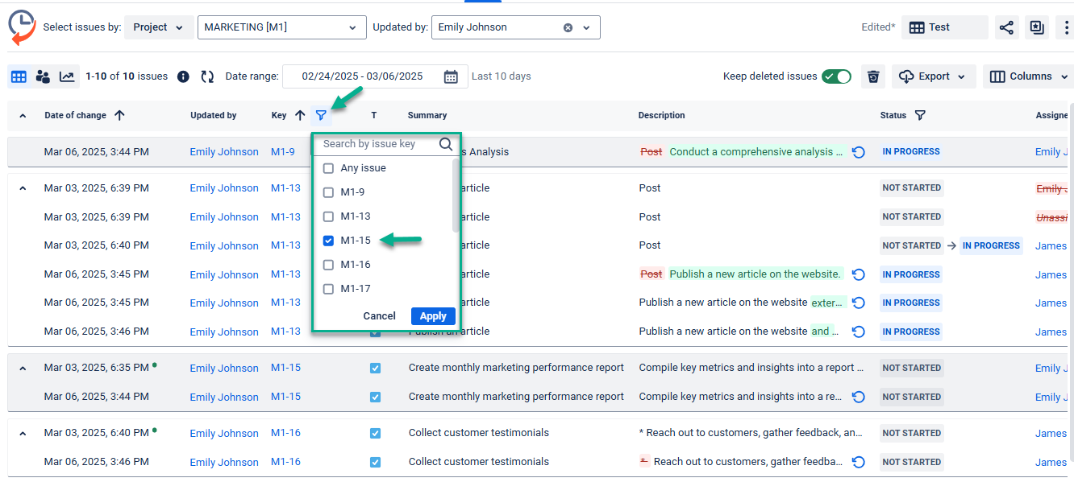Switch to the users view icon
Screen dimensions: 1074x482
pos(43,76)
